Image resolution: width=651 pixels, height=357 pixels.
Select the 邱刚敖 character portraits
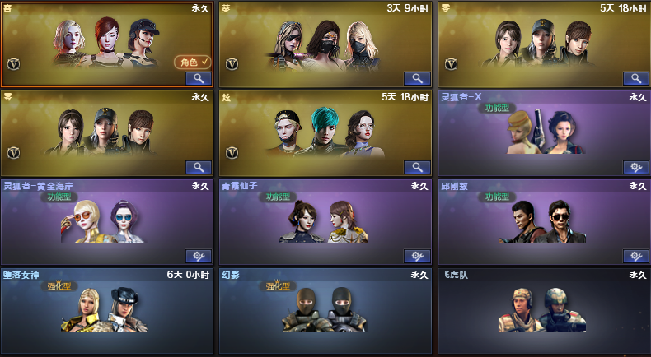coord(542,221)
